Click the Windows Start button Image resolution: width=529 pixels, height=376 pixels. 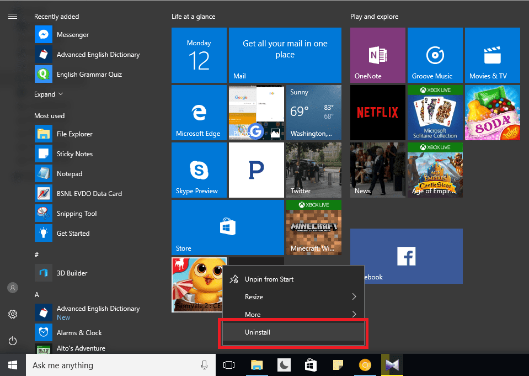[x=13, y=365]
